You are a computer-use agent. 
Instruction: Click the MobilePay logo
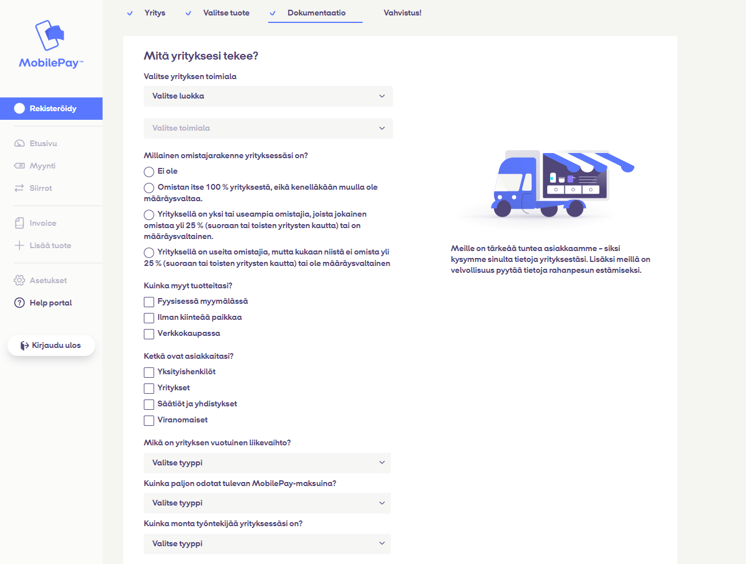coord(51,43)
